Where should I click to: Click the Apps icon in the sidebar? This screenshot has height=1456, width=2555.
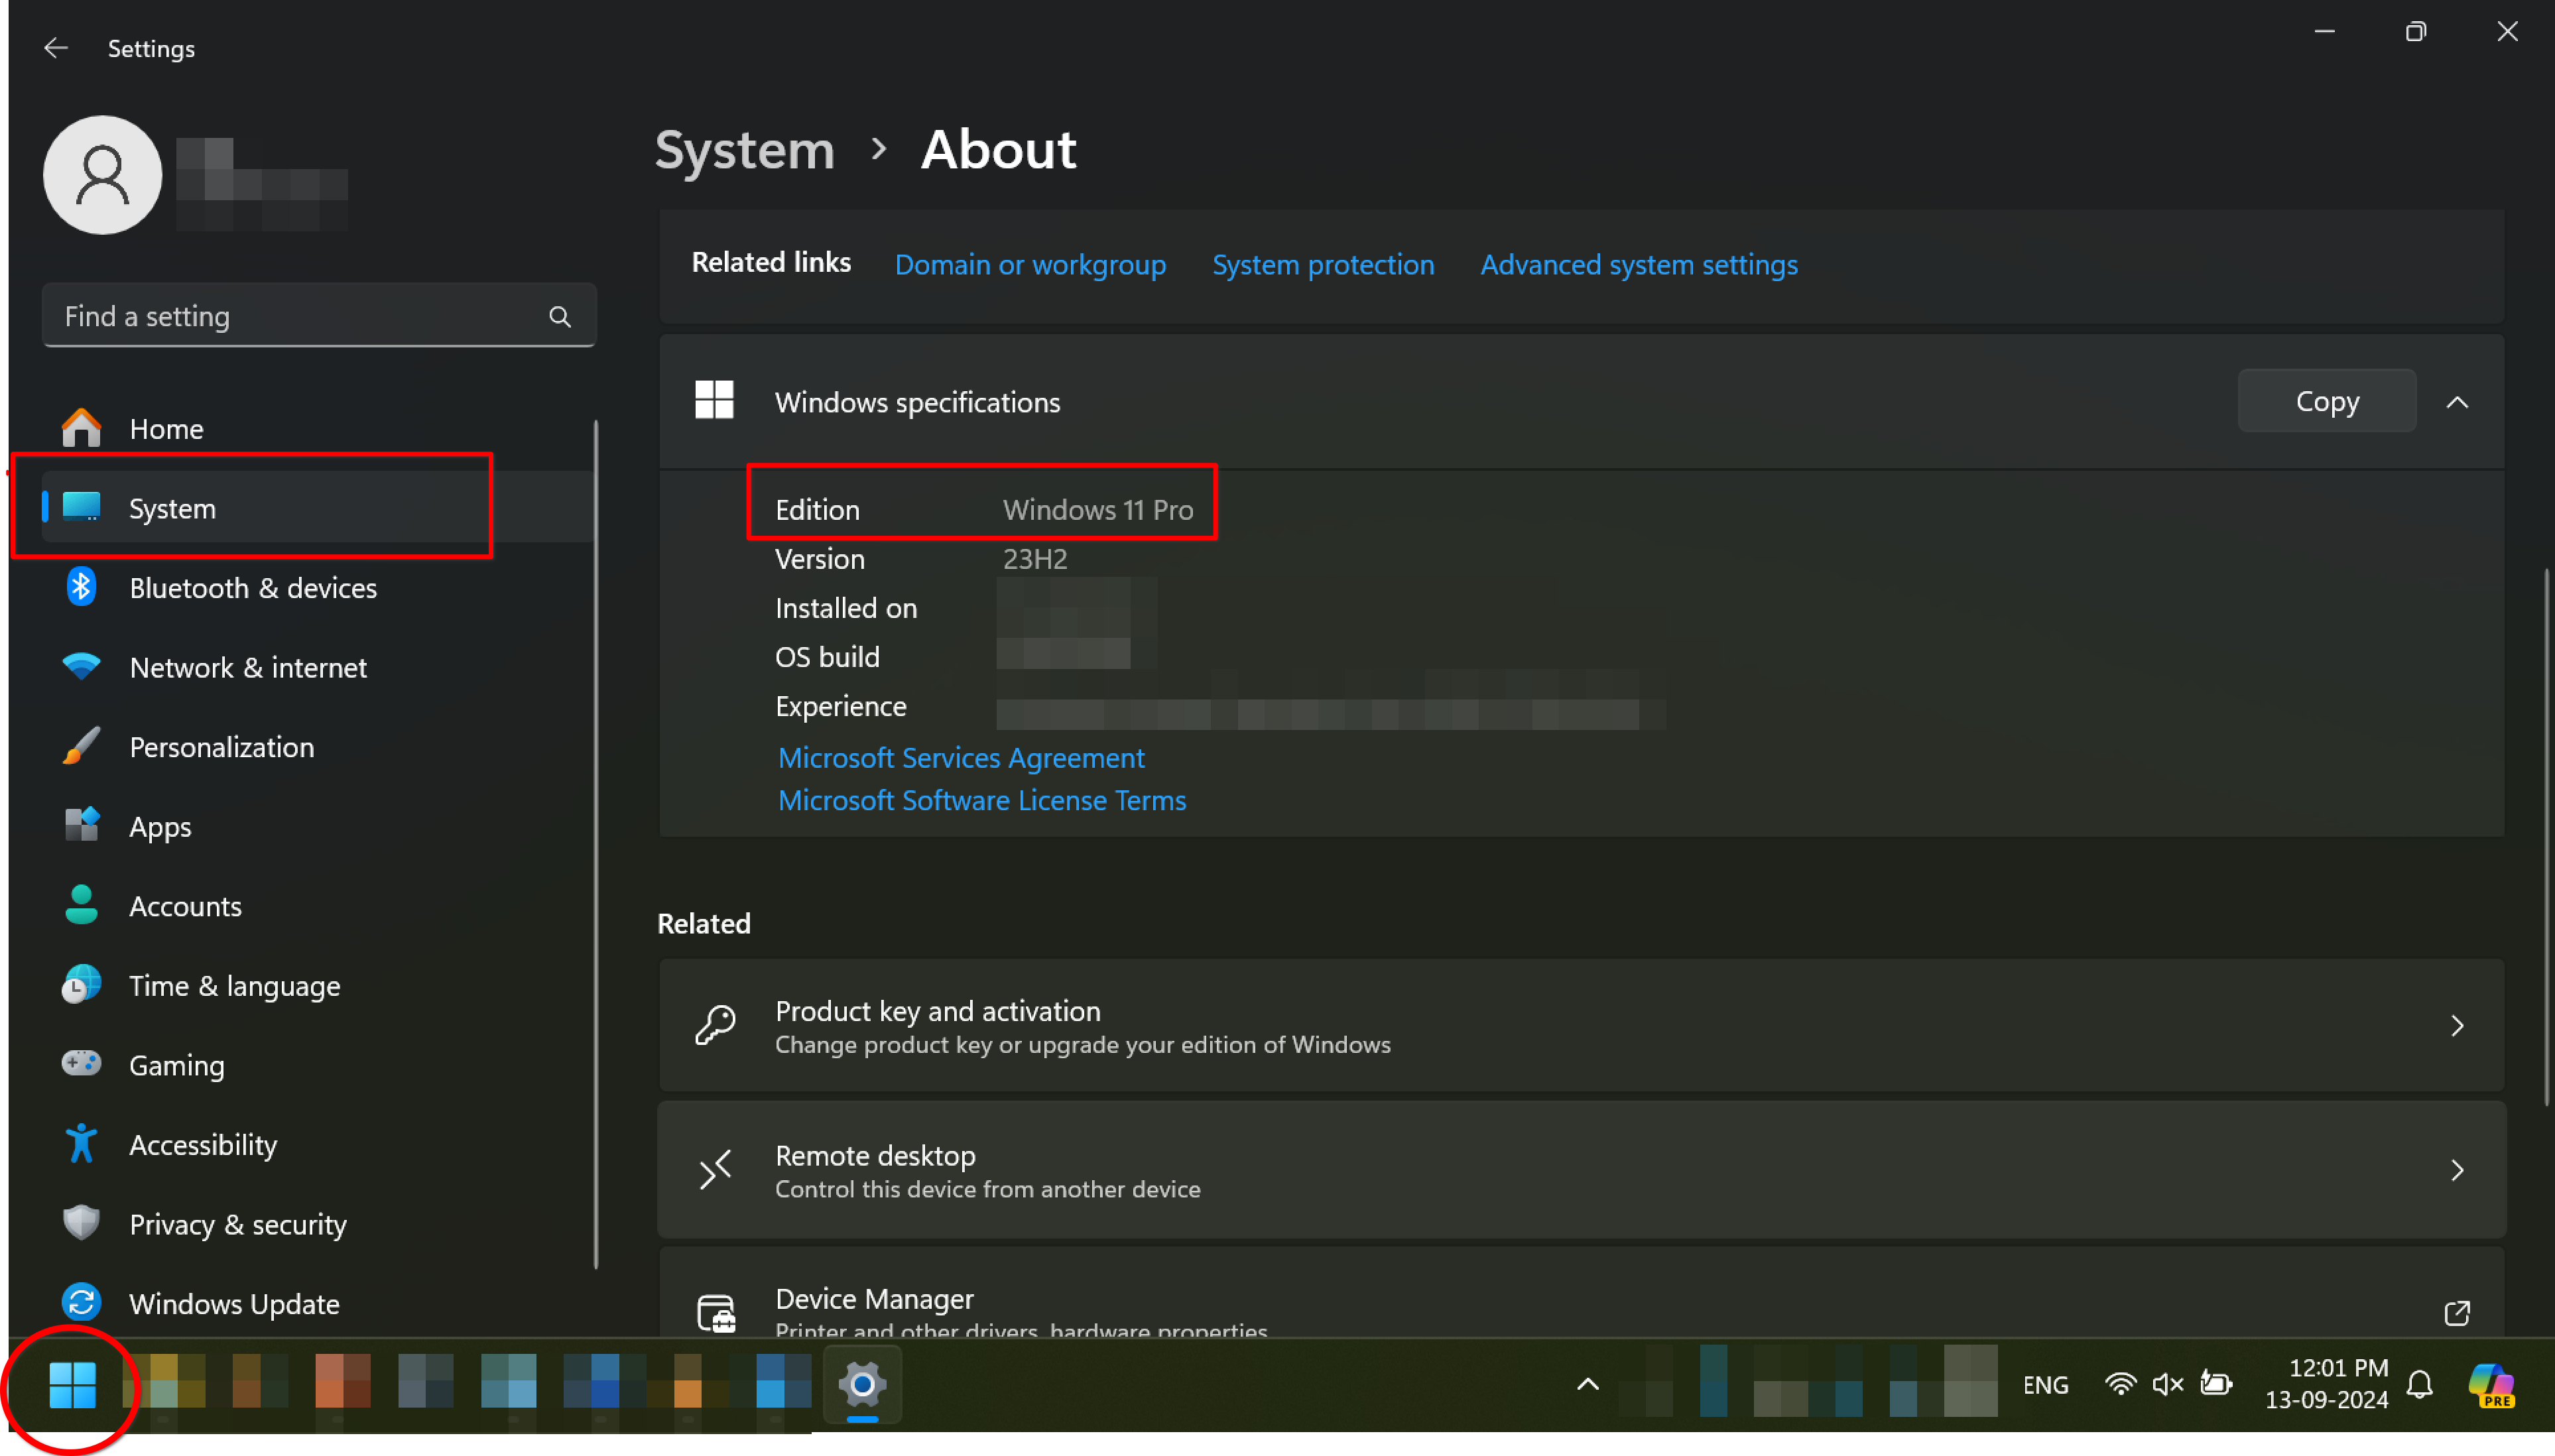(81, 825)
